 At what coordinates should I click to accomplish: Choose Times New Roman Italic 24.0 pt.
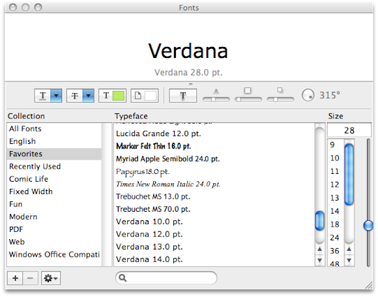click(214, 184)
